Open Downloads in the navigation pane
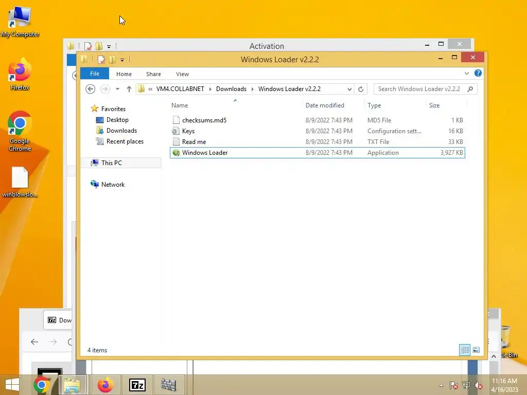The image size is (527, 395). (121, 131)
